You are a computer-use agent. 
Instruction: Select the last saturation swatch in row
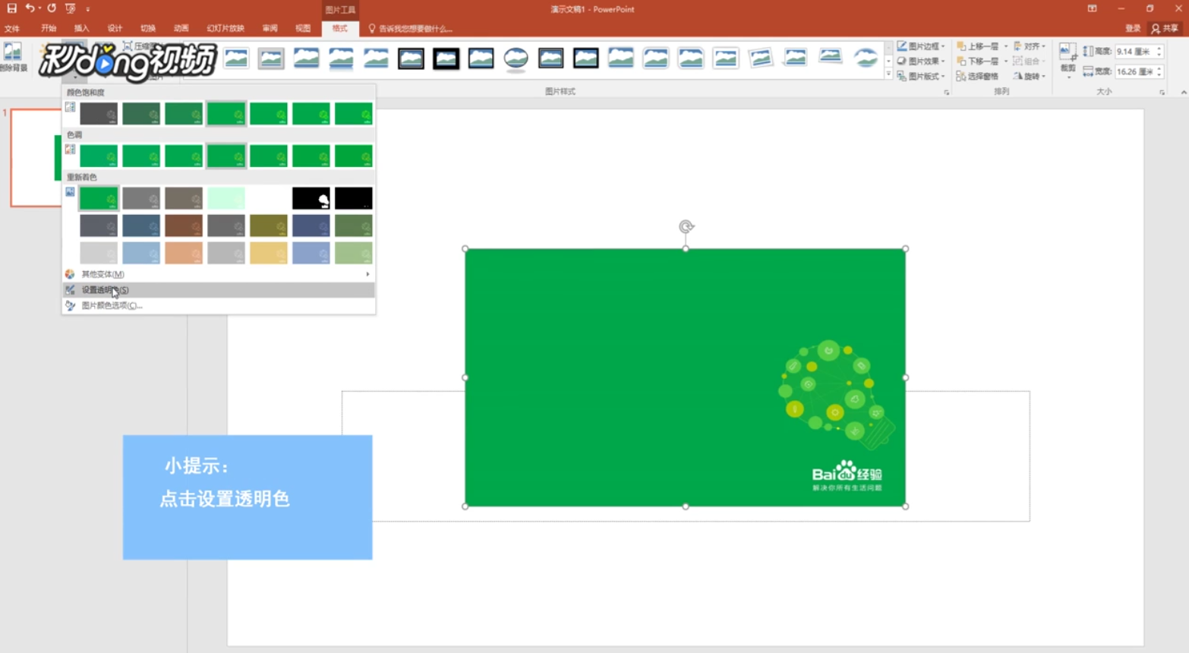[354, 113]
